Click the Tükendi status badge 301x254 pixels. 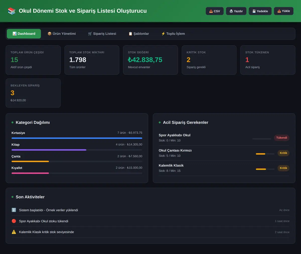coord(282,138)
